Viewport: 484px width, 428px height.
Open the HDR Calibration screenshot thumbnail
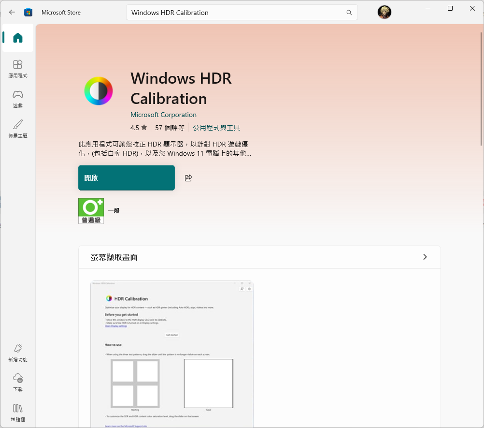pos(172,354)
